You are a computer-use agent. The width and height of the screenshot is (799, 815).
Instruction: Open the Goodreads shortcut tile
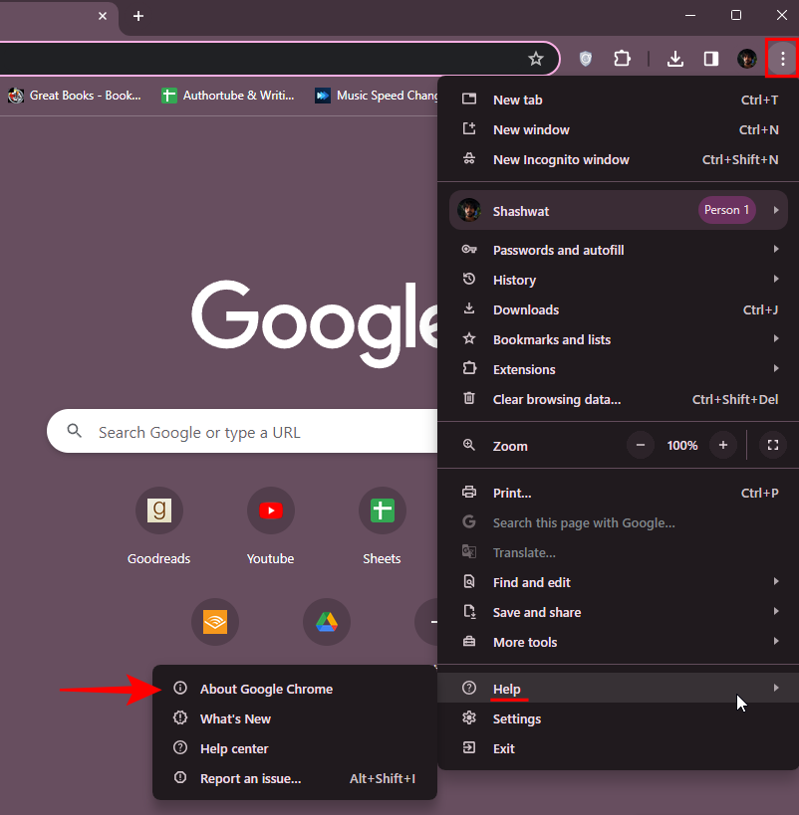coord(159,510)
